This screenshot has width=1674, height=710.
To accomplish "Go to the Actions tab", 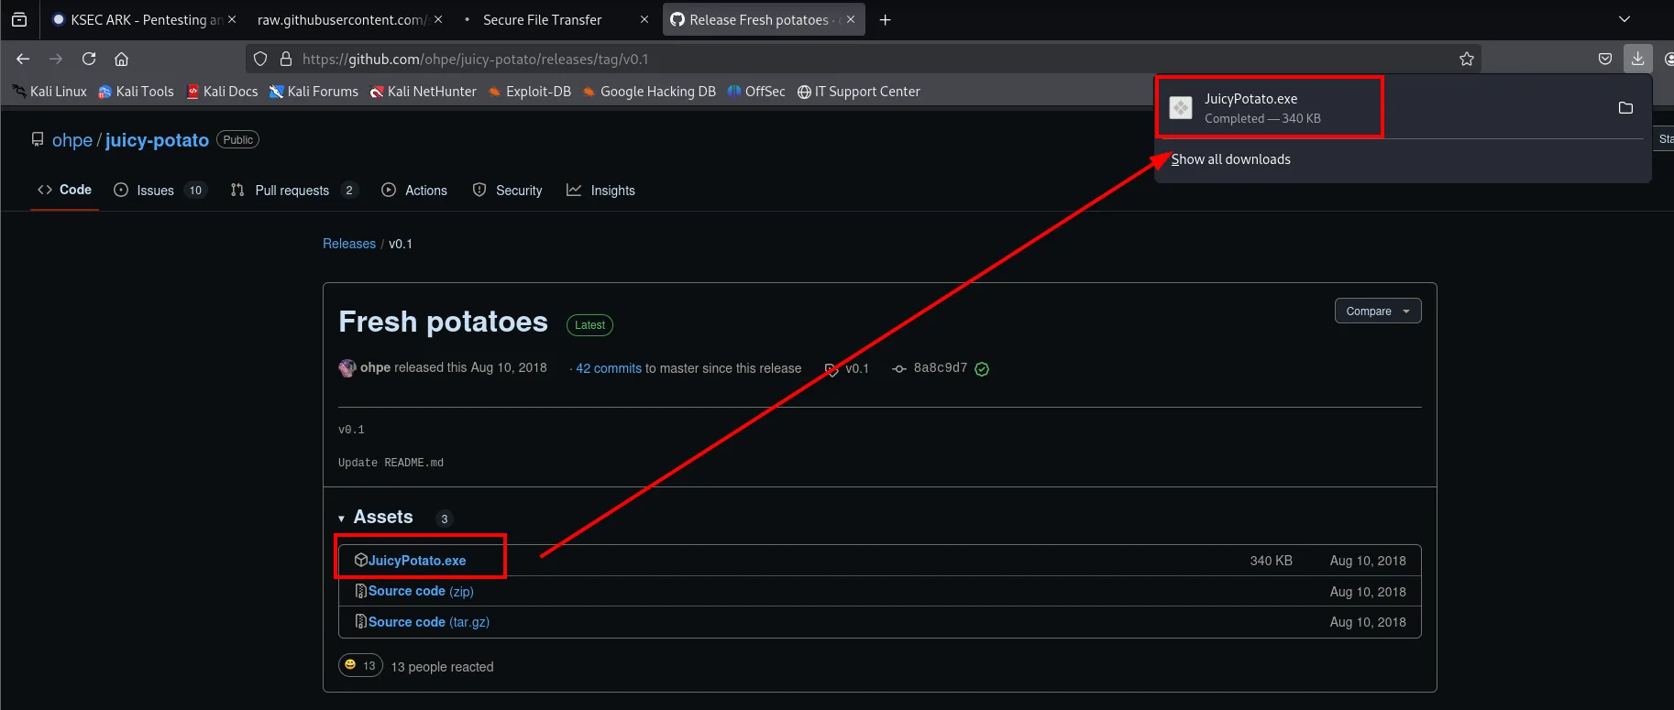I will coord(414,191).
